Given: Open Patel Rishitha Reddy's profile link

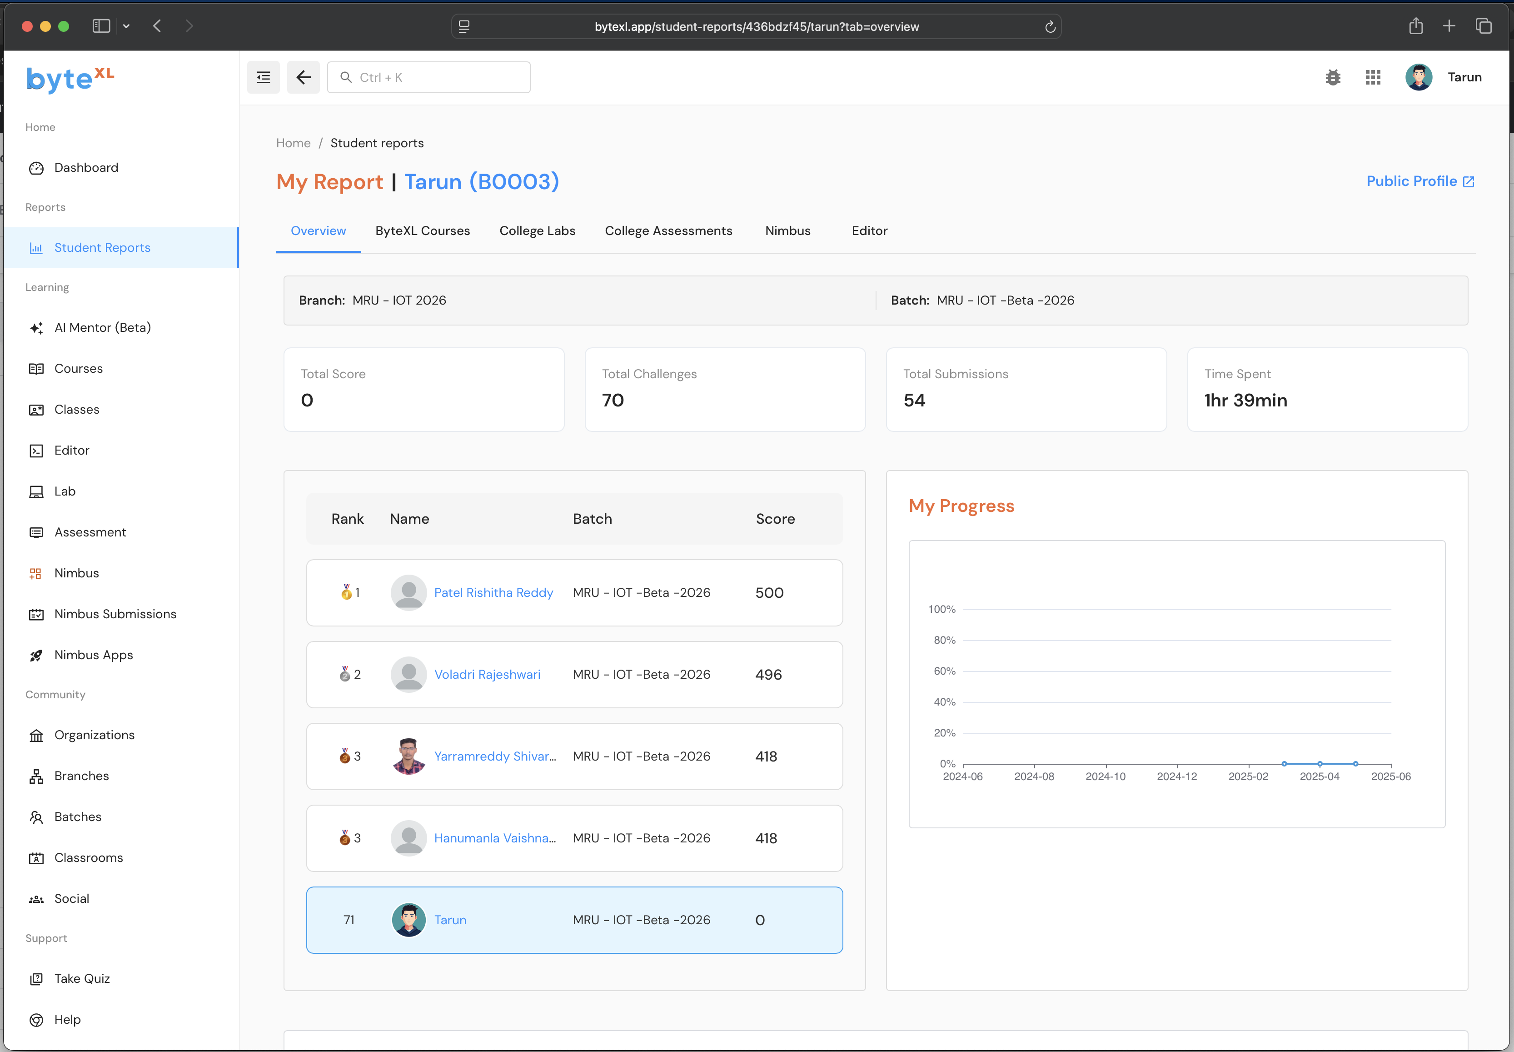Looking at the screenshot, I should click(x=493, y=592).
